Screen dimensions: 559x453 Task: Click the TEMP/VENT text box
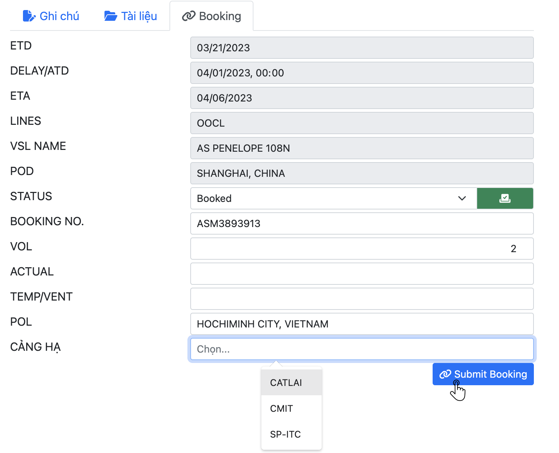(x=362, y=299)
